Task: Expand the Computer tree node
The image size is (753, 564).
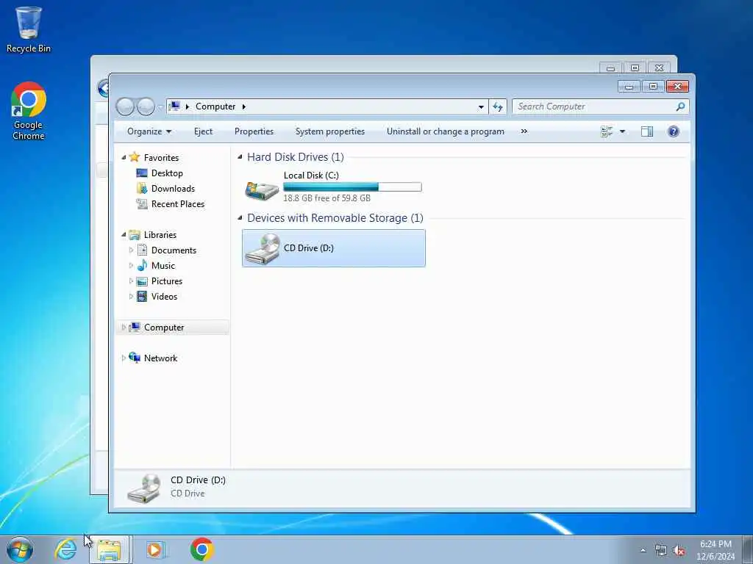Action: 124,327
